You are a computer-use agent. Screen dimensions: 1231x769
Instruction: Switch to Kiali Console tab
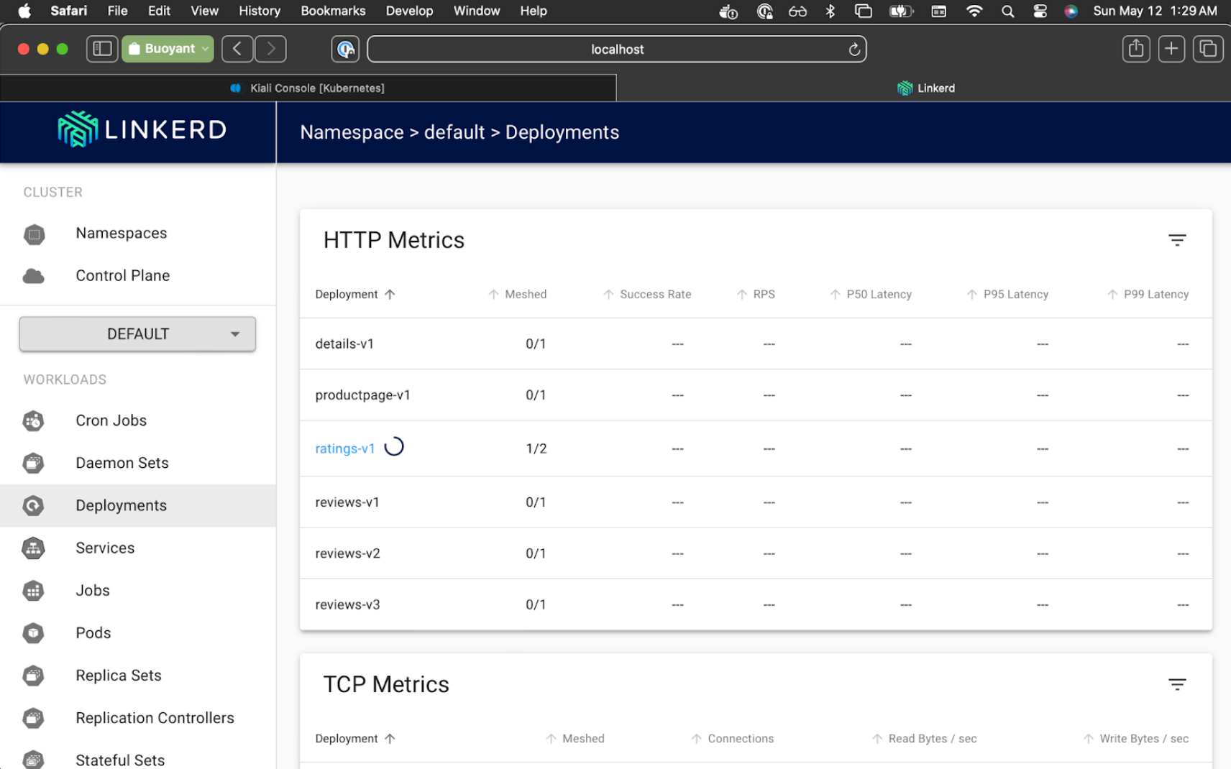tap(308, 88)
